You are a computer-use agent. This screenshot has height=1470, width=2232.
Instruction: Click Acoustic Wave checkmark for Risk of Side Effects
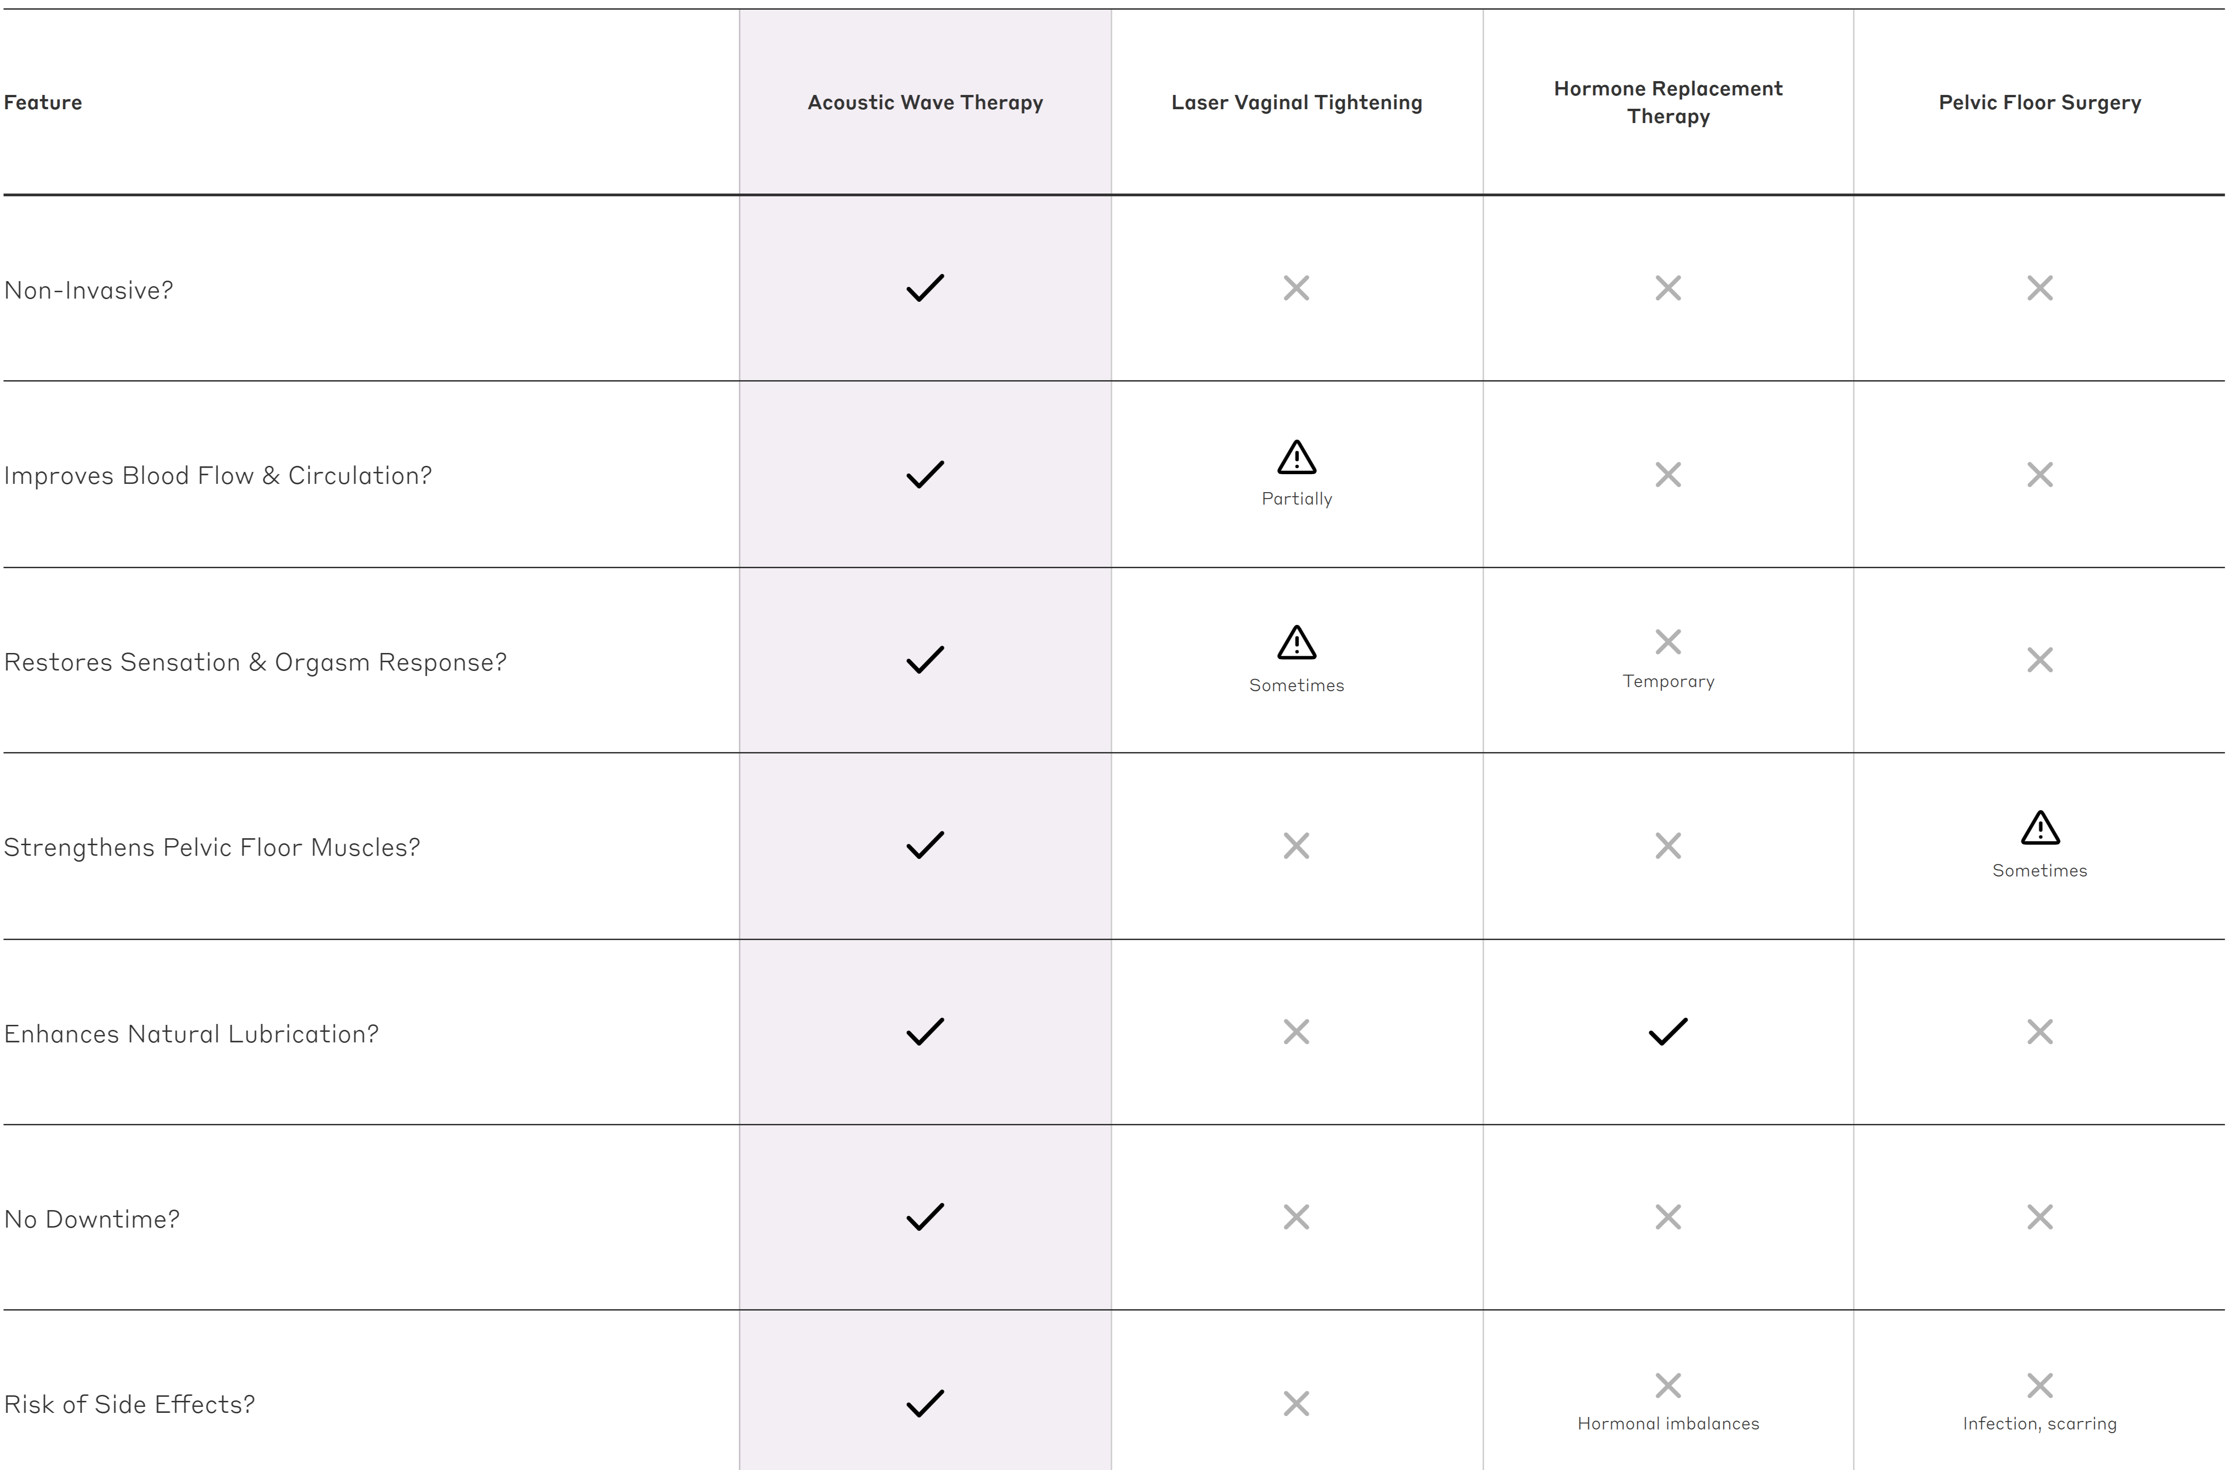click(x=925, y=1403)
